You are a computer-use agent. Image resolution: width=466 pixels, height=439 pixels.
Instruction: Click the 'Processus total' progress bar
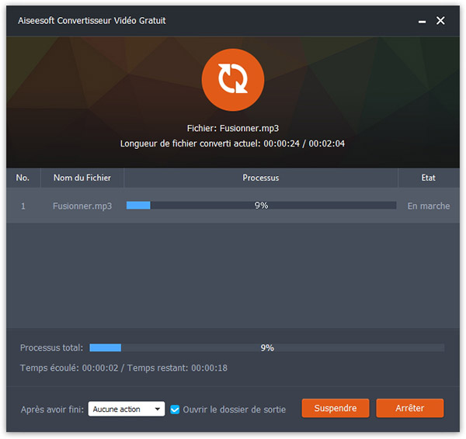click(x=267, y=347)
